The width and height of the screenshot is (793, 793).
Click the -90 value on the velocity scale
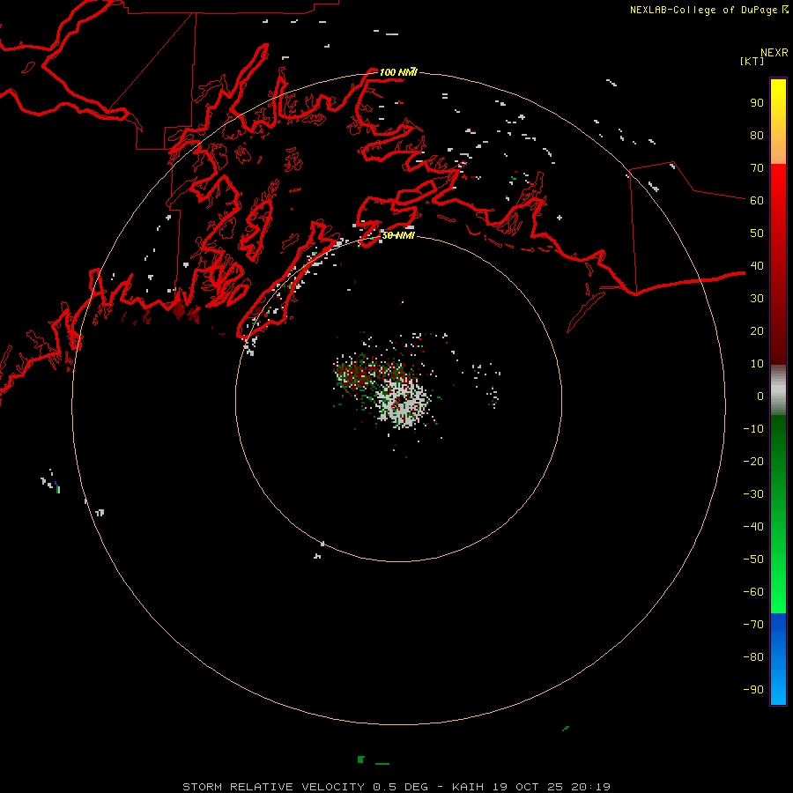coord(753,690)
